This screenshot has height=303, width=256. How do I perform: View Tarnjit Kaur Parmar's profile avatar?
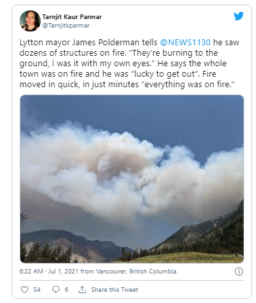click(30, 21)
